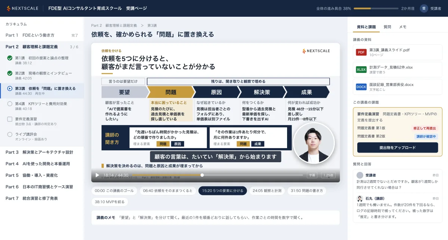Play the lecture video
Image resolution: width=448 pixels, height=240 pixels.
97,175
